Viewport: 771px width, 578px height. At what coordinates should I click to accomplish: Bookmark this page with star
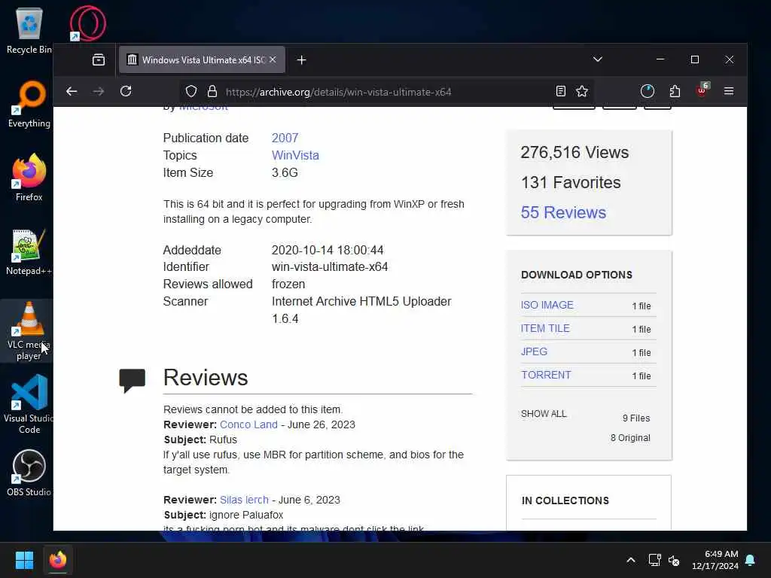point(582,91)
